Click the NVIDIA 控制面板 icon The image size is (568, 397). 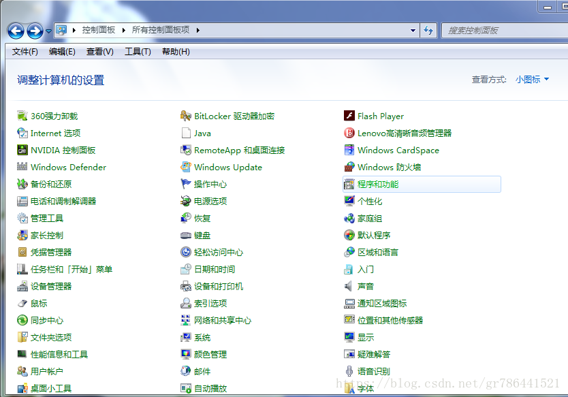point(22,150)
